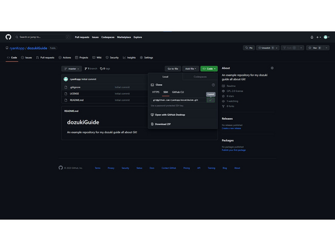Open the README.md file
335x251 pixels.
[x=77, y=100]
